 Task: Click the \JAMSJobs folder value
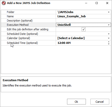pyautogui.click(x=66, y=12)
